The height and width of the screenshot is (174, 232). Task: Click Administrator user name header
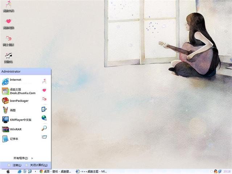[11, 71]
